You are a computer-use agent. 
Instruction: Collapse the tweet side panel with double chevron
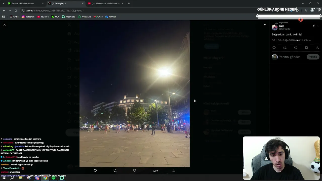coord(264,25)
